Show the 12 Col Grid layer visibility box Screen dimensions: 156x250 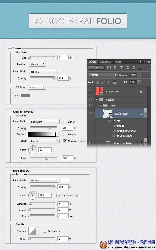(91, 91)
